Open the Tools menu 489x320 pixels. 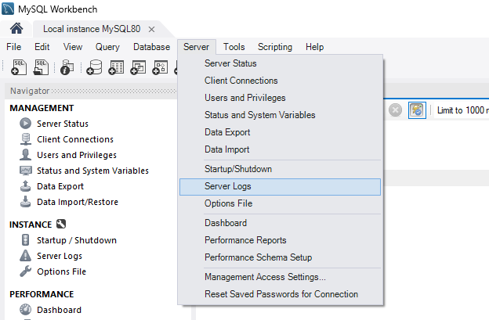pos(234,47)
